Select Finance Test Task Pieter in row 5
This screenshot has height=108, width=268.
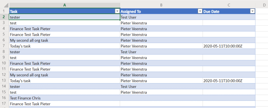pos(65,34)
